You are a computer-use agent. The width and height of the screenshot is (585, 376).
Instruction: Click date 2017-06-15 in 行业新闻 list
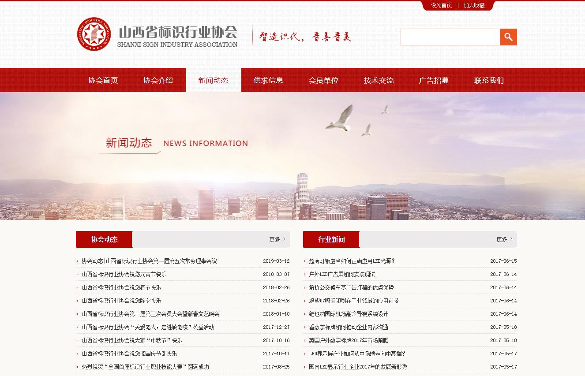click(503, 261)
